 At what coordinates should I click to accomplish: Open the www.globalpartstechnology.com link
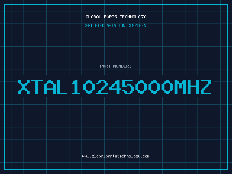coord(116,156)
